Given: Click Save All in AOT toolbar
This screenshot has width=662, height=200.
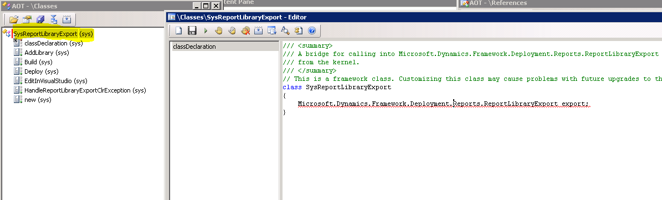Looking at the screenshot, I should pyautogui.click(x=40, y=19).
